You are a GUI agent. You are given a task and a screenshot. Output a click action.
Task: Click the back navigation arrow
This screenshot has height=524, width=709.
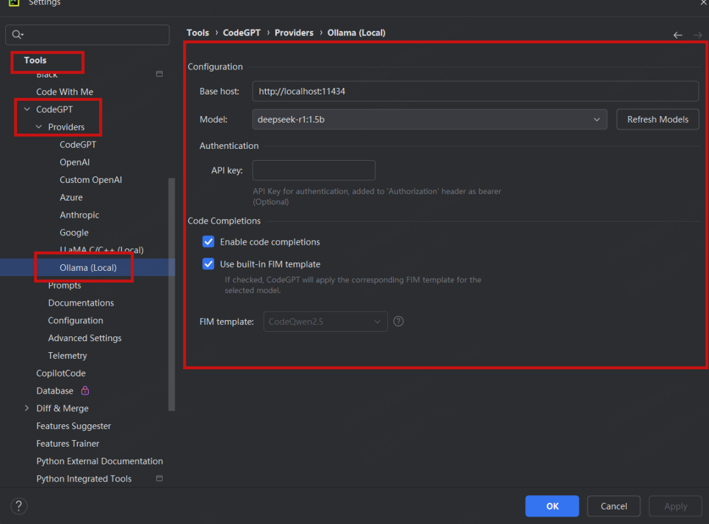[677, 35]
